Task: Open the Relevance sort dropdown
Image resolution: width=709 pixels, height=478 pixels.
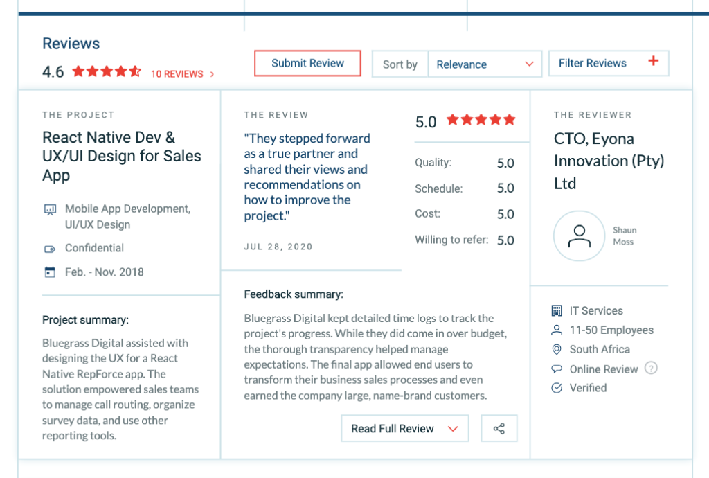Action: (485, 64)
